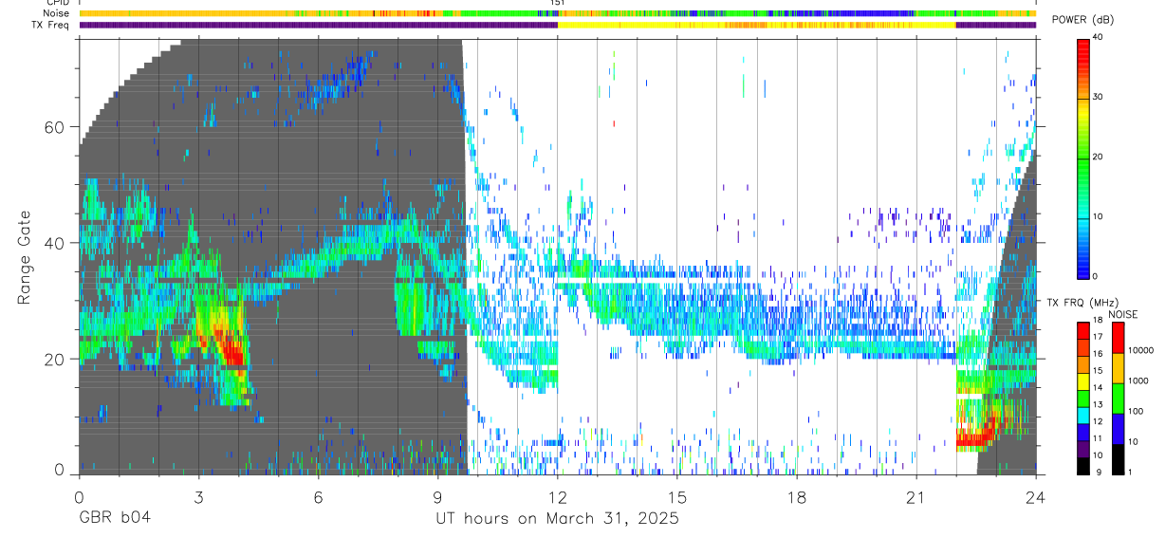Screen dimensions: 1165x538
Task: Click the 100 tick on the noise legend
Action: tap(1136, 411)
